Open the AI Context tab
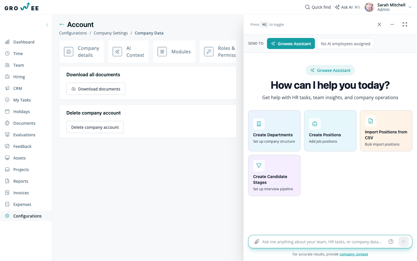This screenshot has width=417, height=261. pos(128,52)
